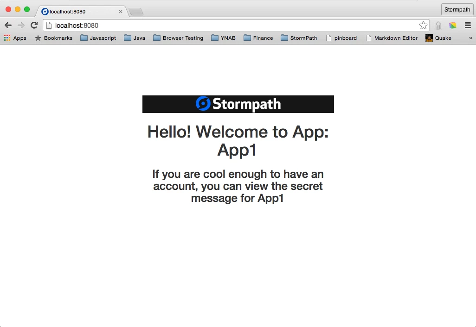Viewport: 476px width, 327px height.
Task: Open the YNAB bookmarks folder
Action: tap(224, 38)
